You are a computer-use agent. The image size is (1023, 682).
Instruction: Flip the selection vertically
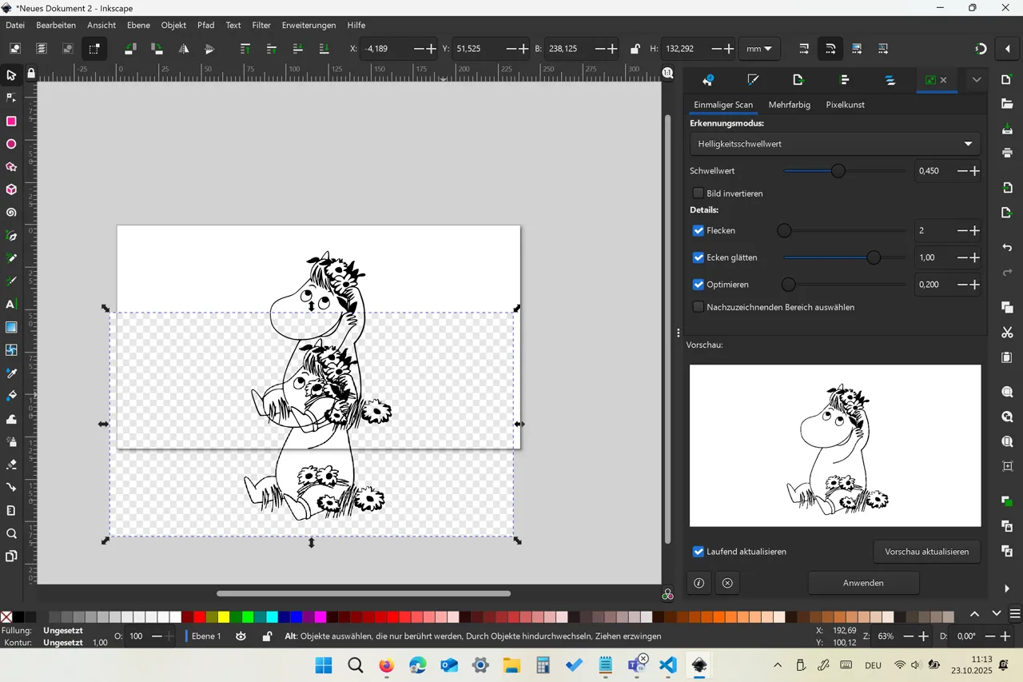pos(209,49)
